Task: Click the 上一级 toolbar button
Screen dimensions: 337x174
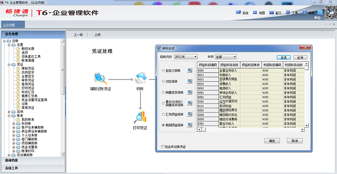Action: [78, 35]
